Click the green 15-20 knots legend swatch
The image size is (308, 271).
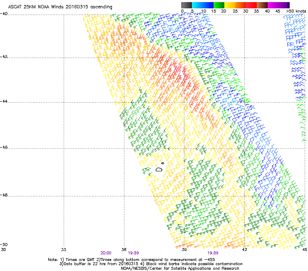(x=219, y=5)
